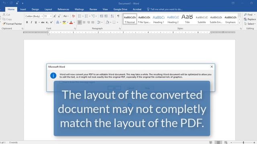The height and width of the screenshot is (144, 257).
Task: Decrease paragraph indent
Action: coord(102,16)
